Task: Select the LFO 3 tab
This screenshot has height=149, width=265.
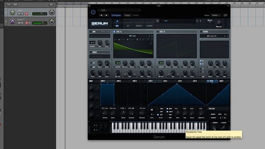Action: tap(180, 81)
